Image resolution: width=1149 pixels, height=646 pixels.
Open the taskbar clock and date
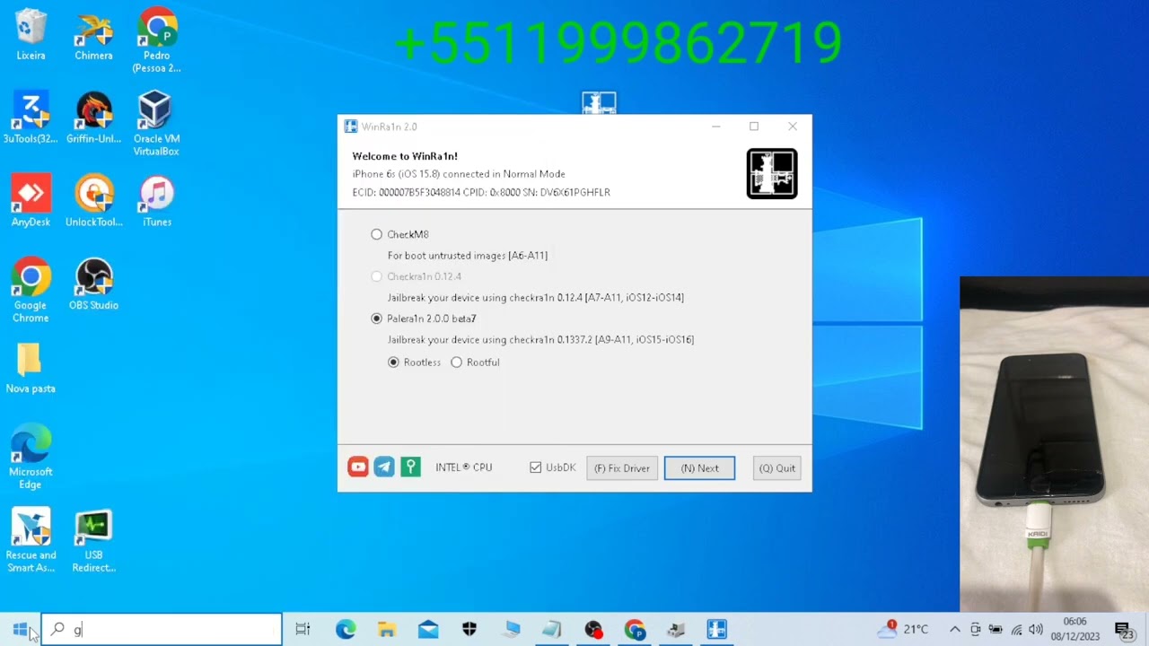(x=1074, y=629)
